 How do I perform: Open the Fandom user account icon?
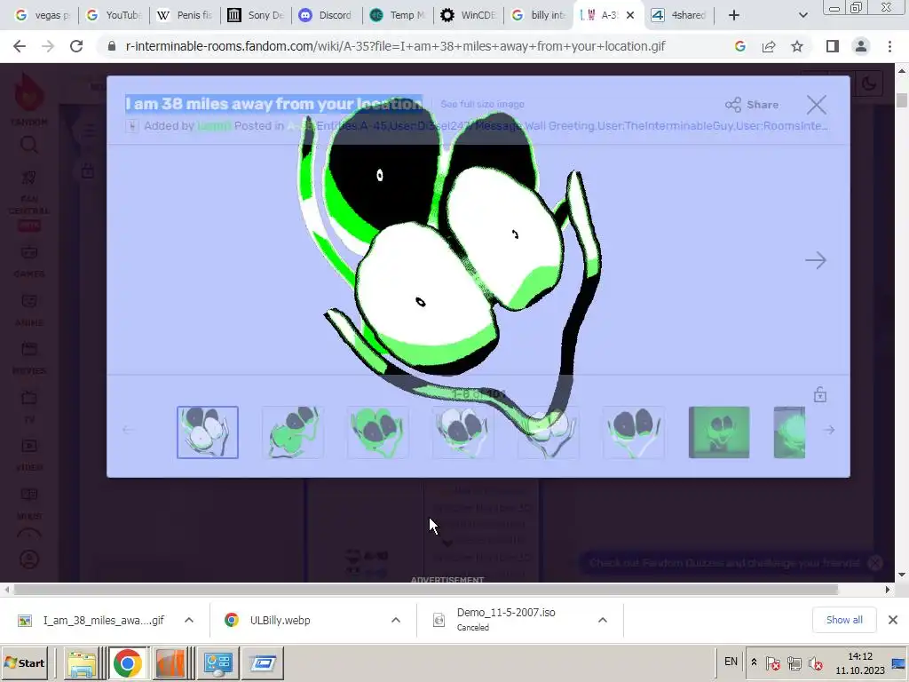tap(29, 559)
